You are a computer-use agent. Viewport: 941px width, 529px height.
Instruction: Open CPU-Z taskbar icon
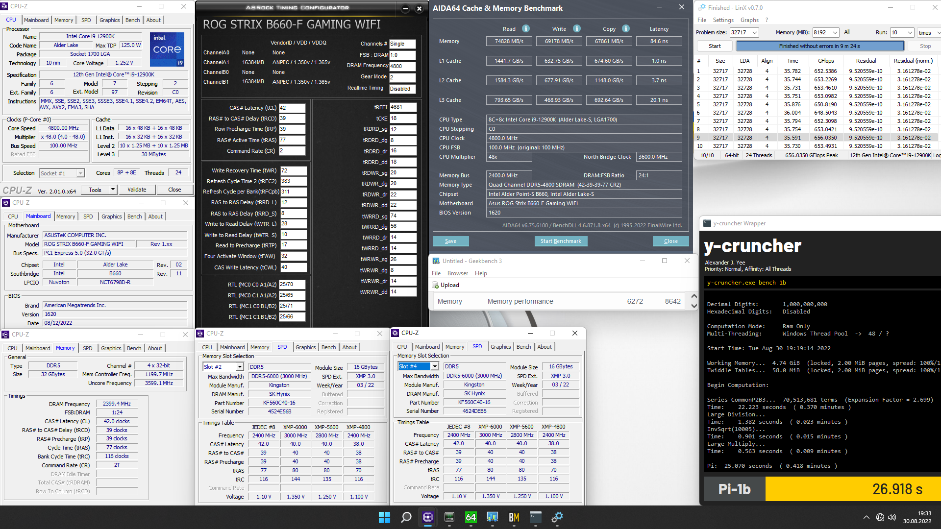point(427,517)
